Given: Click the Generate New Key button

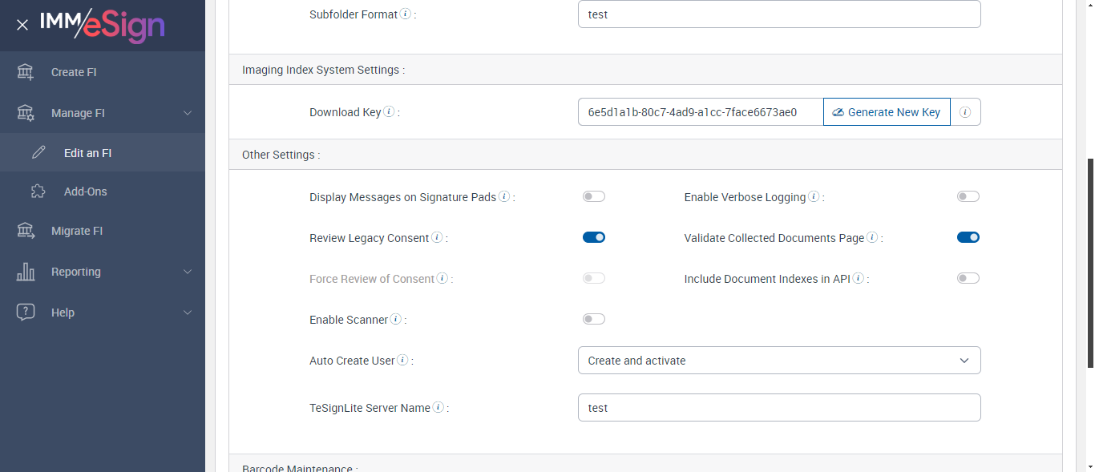Looking at the screenshot, I should tap(887, 112).
